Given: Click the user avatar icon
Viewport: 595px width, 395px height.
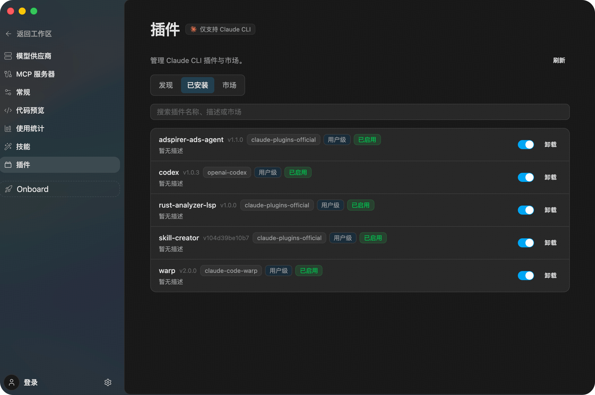Looking at the screenshot, I should tap(12, 382).
